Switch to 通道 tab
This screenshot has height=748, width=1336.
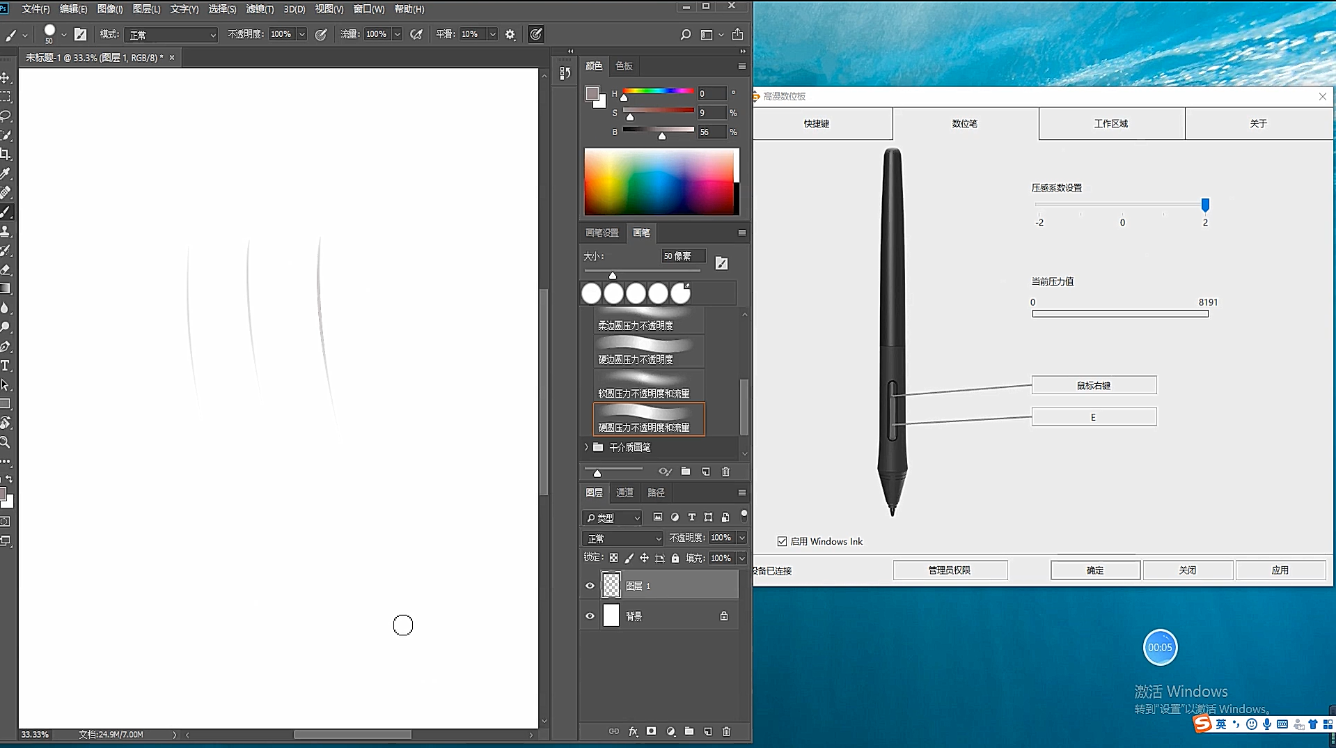click(x=624, y=492)
